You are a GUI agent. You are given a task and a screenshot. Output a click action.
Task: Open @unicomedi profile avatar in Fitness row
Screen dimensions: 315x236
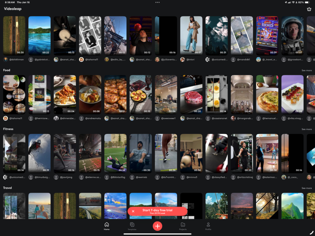[6, 177]
